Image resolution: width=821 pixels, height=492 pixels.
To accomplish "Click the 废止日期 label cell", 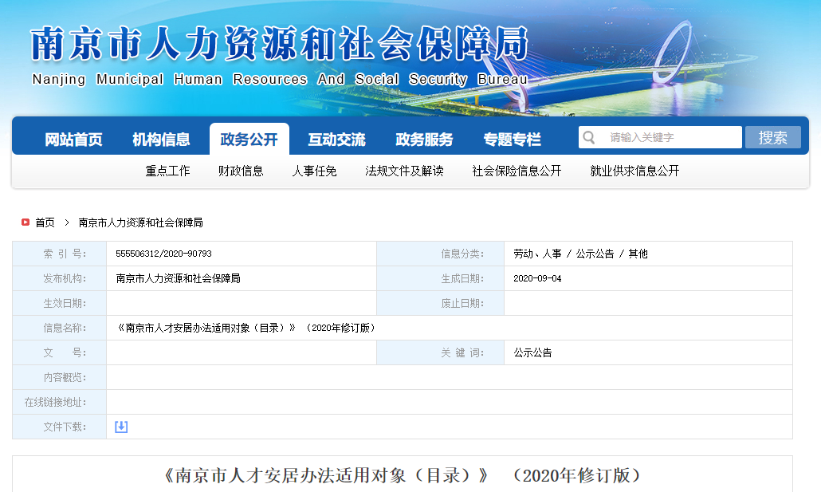I will pyautogui.click(x=440, y=303).
